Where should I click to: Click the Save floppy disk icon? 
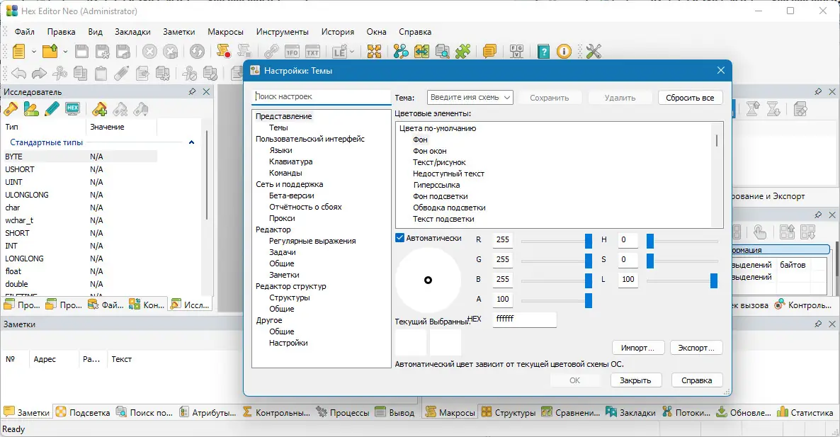(81, 52)
